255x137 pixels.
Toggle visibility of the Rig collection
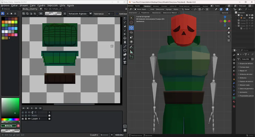click(x=249, y=15)
